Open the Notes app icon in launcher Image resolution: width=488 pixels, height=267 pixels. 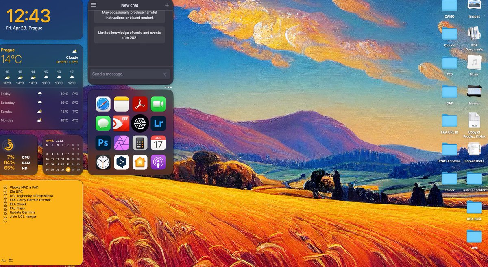pos(121,104)
